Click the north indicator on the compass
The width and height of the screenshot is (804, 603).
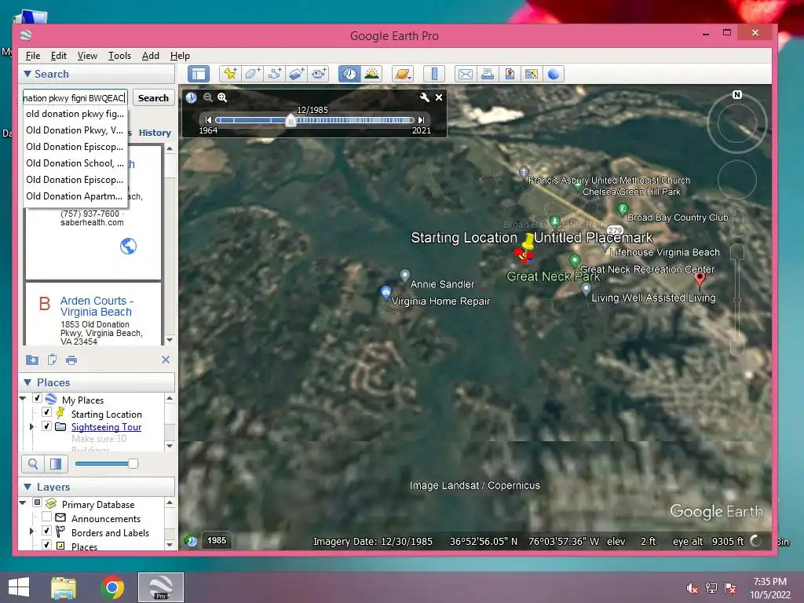coord(737,95)
